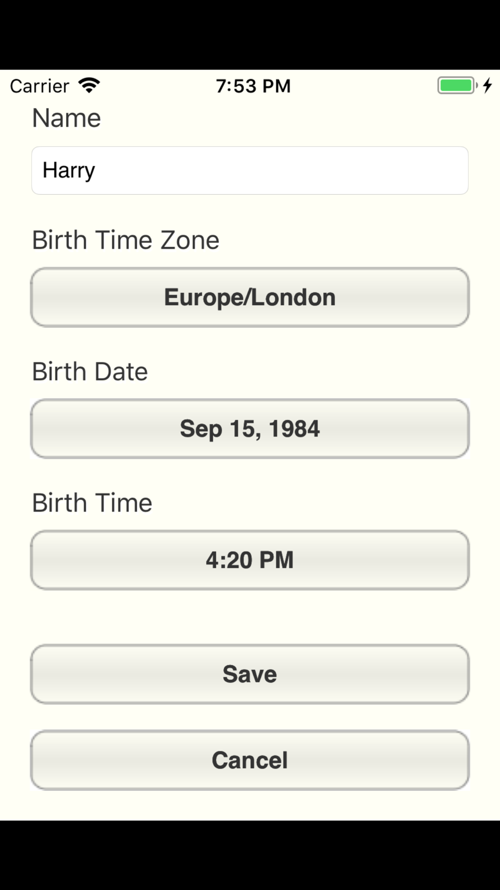Tap the green battery icon
Viewport: 500px width, 890px height.
pos(457,86)
